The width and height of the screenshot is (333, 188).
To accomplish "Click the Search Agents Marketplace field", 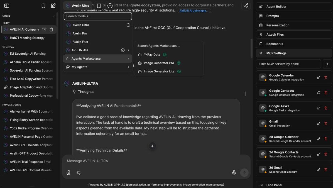I will point(169,46).
